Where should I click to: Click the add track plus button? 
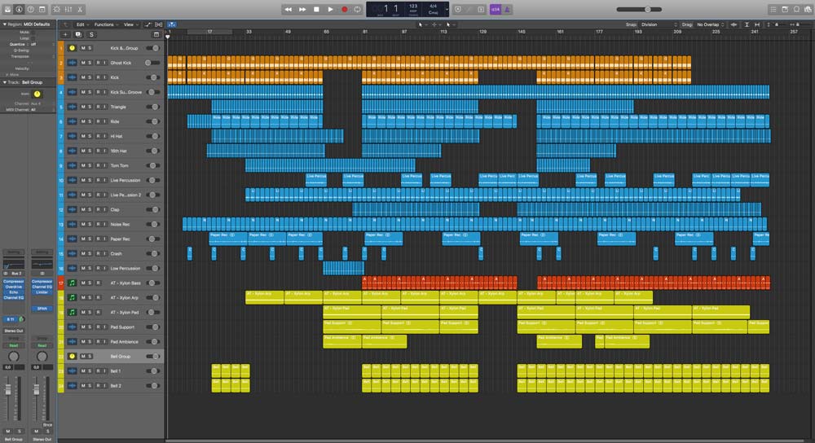click(x=65, y=34)
